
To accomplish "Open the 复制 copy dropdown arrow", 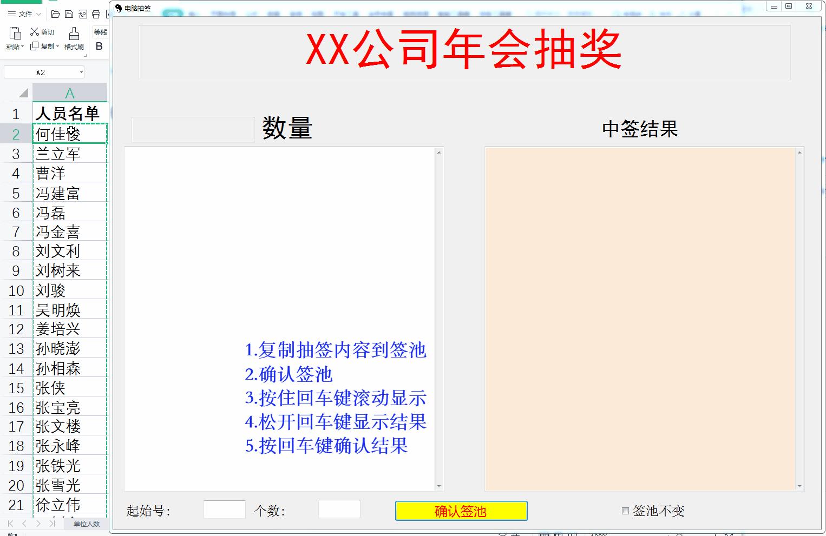I will pos(58,48).
